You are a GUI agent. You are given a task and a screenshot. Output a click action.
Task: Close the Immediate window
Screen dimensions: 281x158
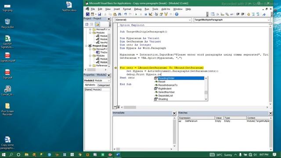[174, 113]
